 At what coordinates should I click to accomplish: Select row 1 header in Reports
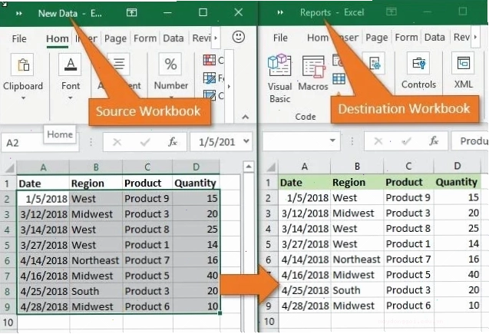point(268,183)
